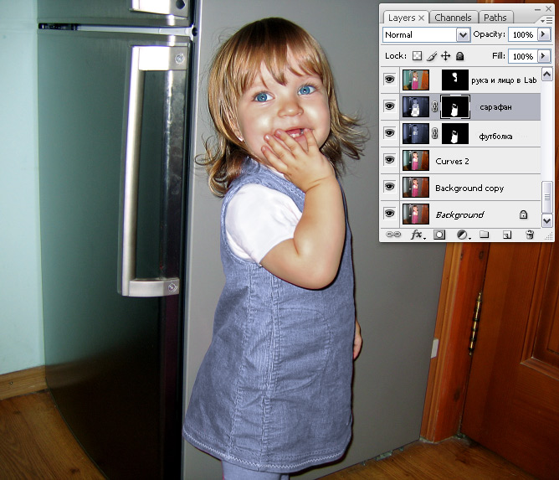Select the 'футболка' layer mask
559x480 pixels.
(455, 133)
